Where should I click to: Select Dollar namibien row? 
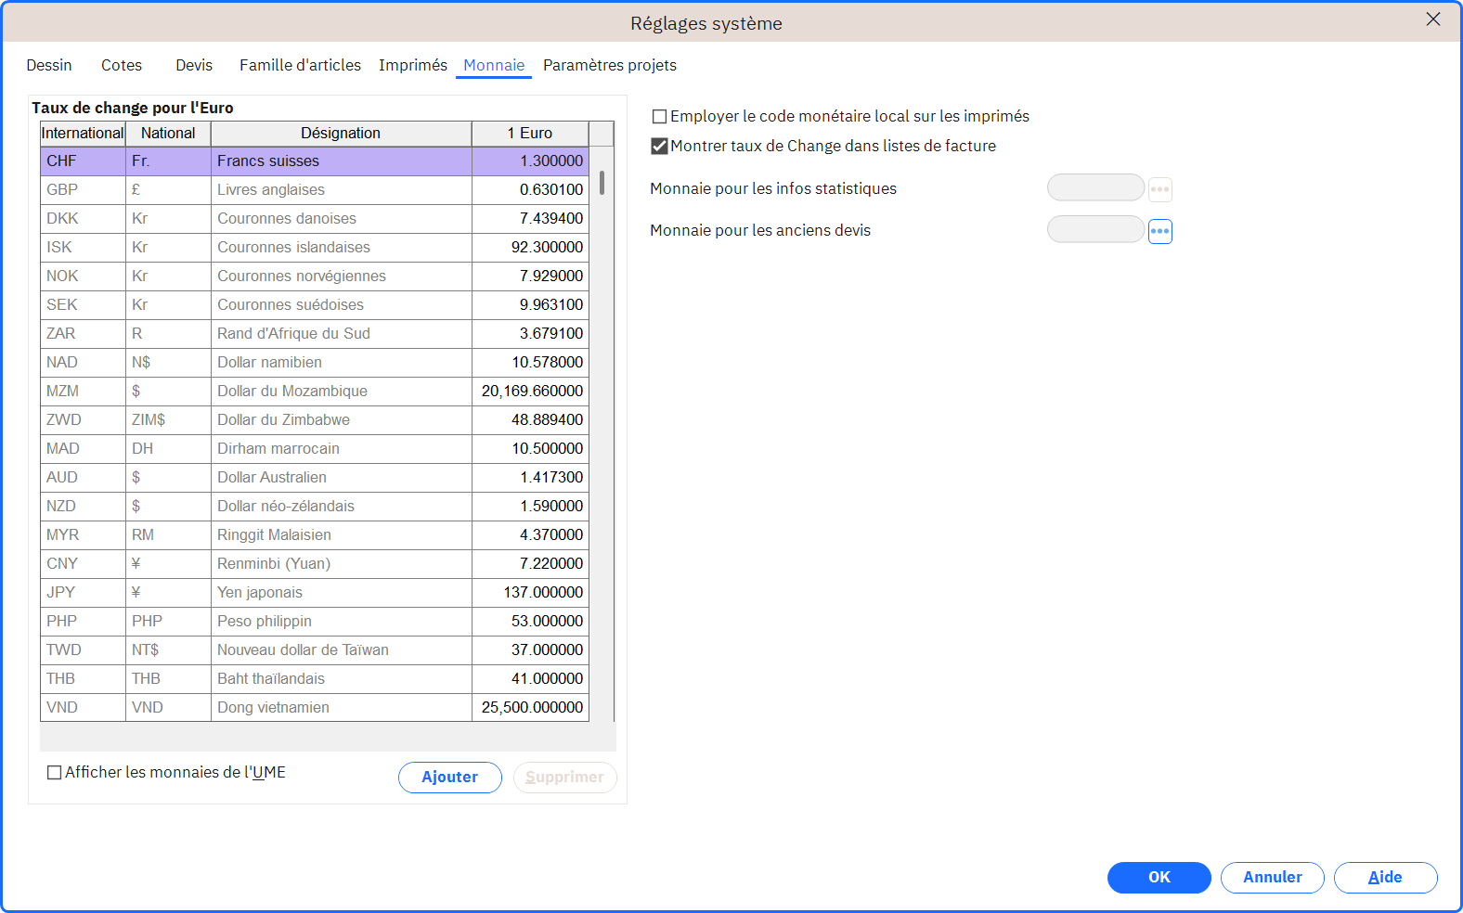pos(315,363)
